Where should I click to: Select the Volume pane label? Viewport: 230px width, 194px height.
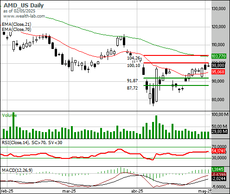pos(9,115)
